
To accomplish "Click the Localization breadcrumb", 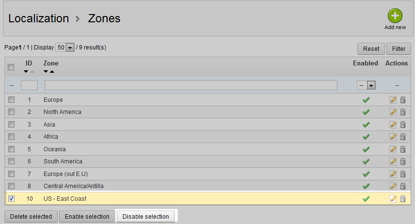I will coord(39,18).
